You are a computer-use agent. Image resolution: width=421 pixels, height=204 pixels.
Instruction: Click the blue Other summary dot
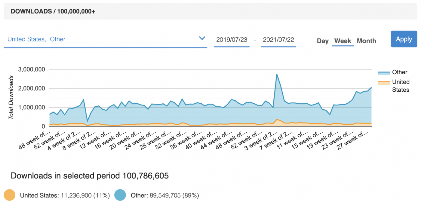(x=121, y=195)
